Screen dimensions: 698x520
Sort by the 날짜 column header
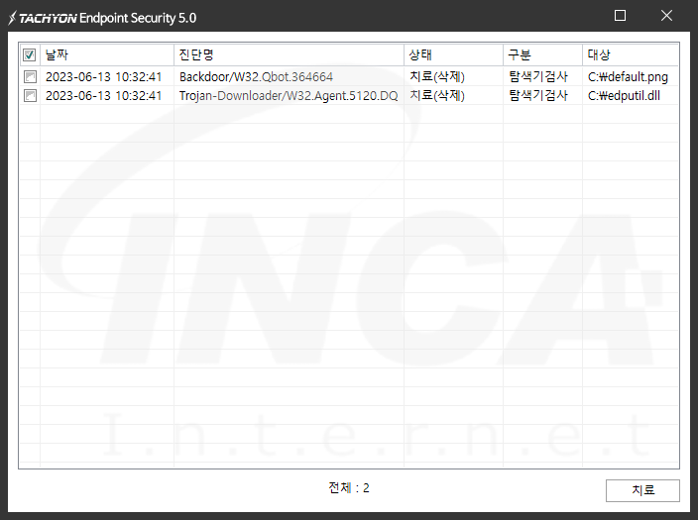point(107,55)
